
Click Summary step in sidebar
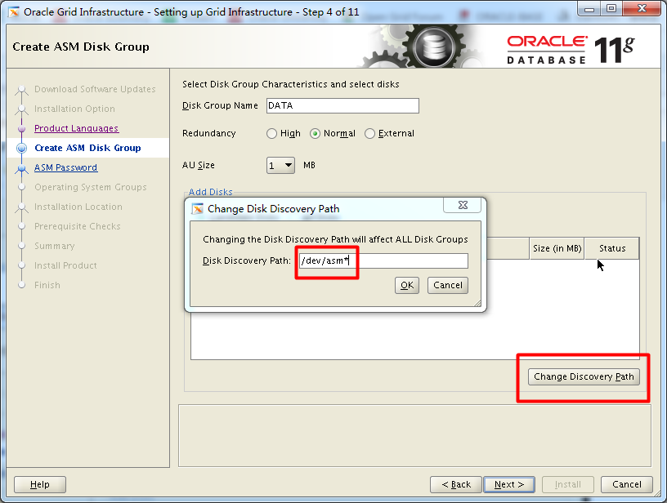click(55, 246)
